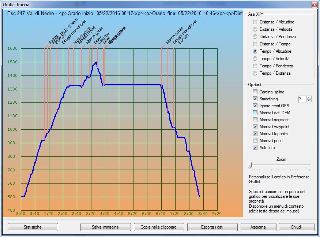Toggle Ignora errori GPS checkbox
This screenshot has width=320, height=237.
(x=255, y=106)
